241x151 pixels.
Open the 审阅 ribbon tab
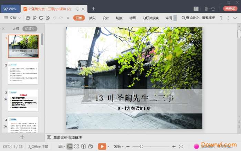point(169,18)
